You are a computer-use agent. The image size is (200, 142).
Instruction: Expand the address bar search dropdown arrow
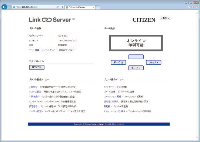60,7
